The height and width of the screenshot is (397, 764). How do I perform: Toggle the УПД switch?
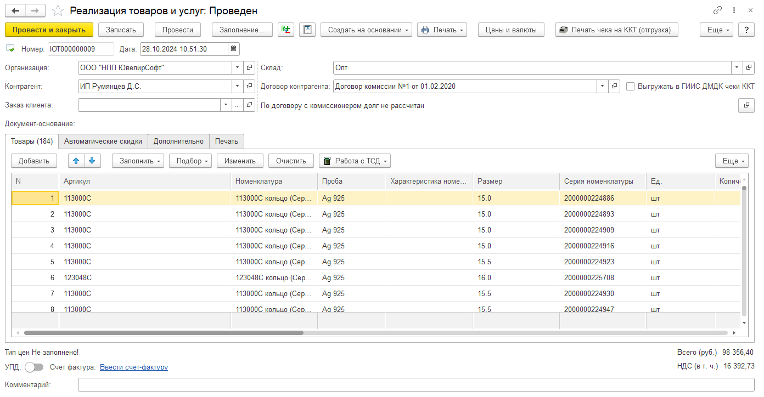click(x=35, y=367)
